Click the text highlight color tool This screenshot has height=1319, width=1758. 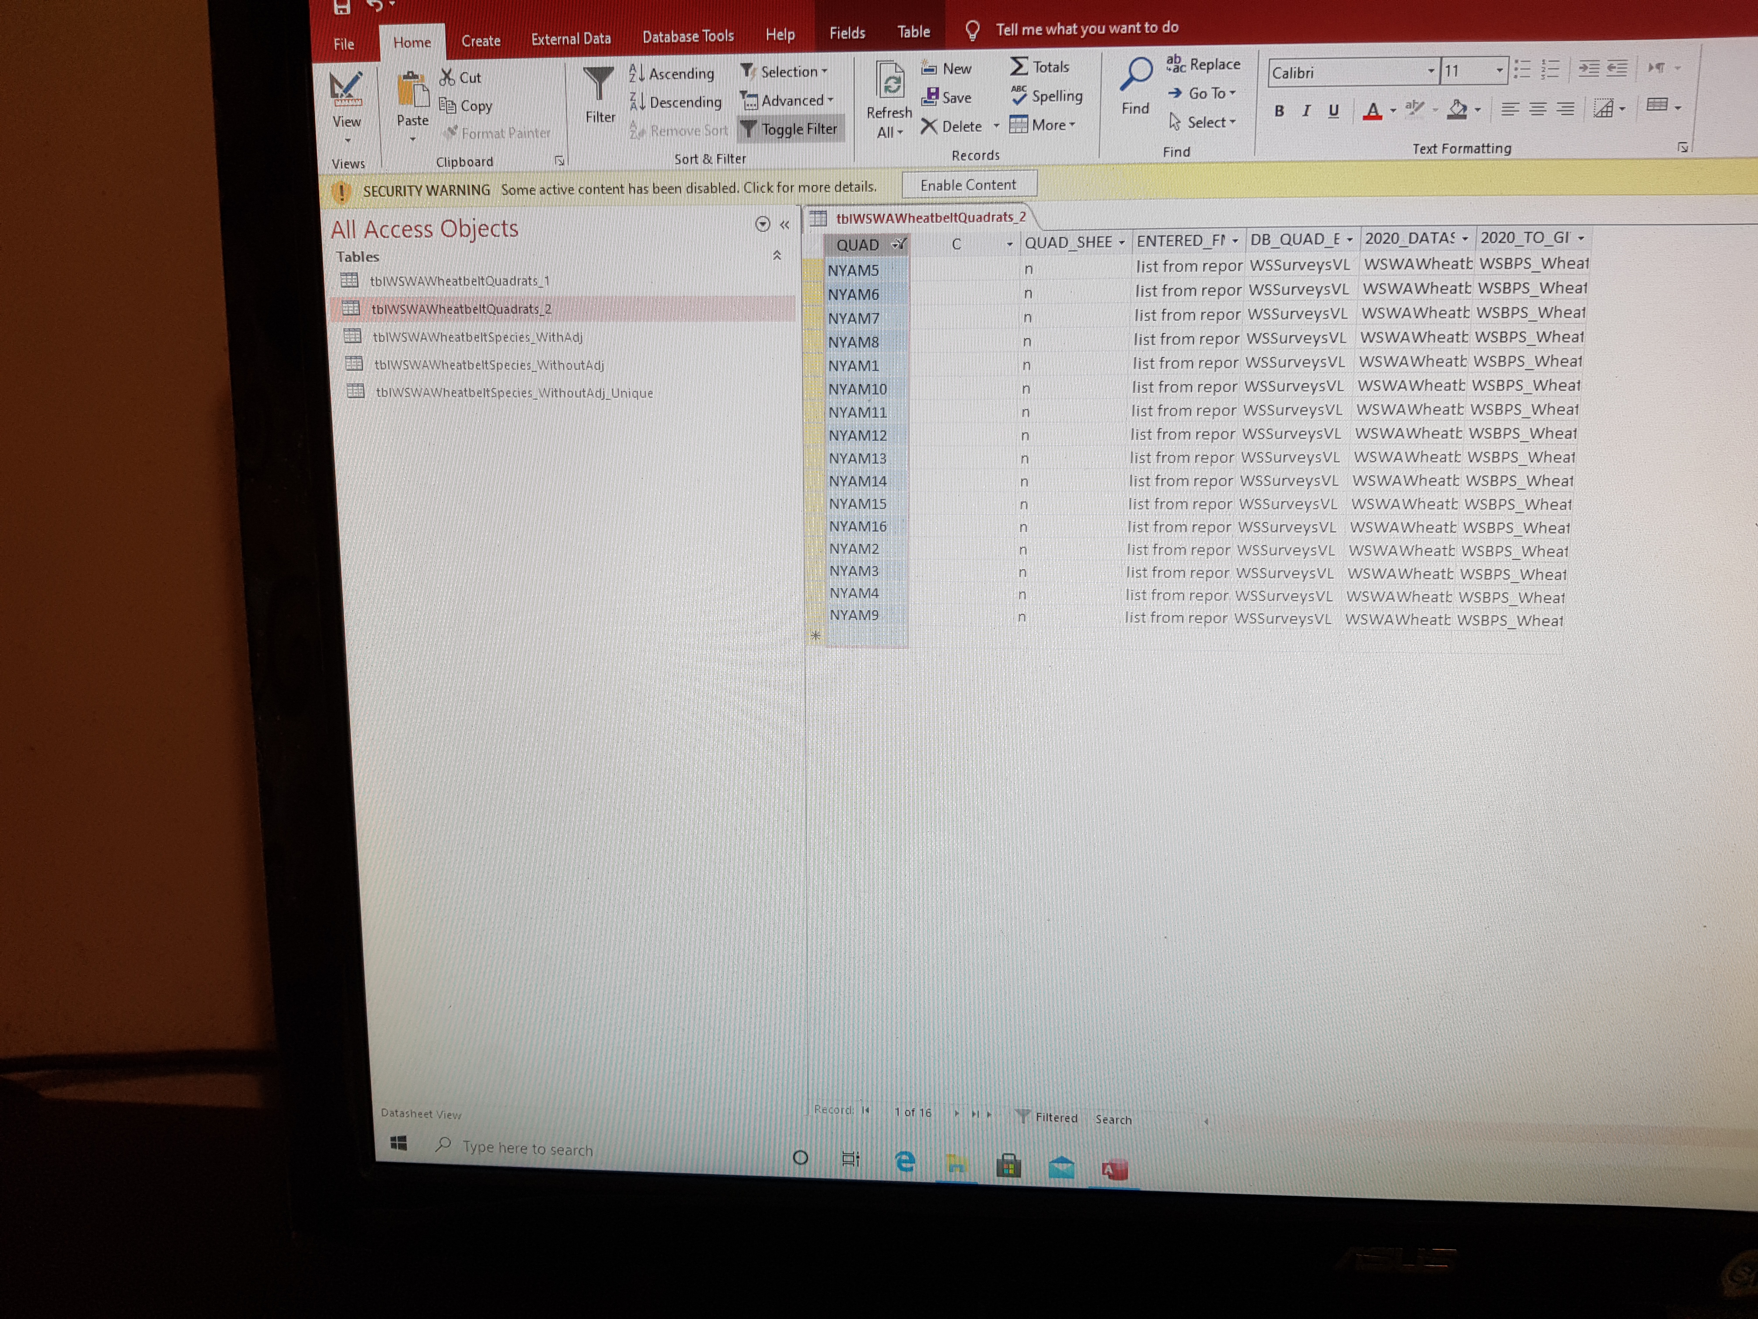(x=1415, y=108)
